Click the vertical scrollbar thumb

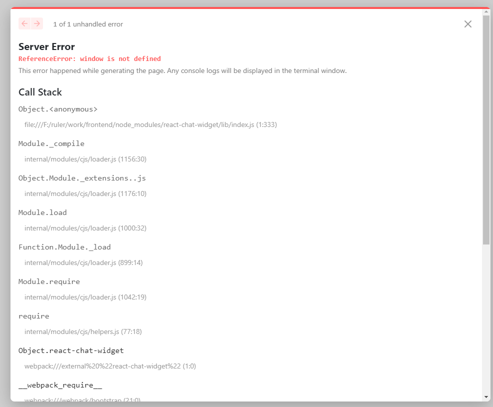486,129
